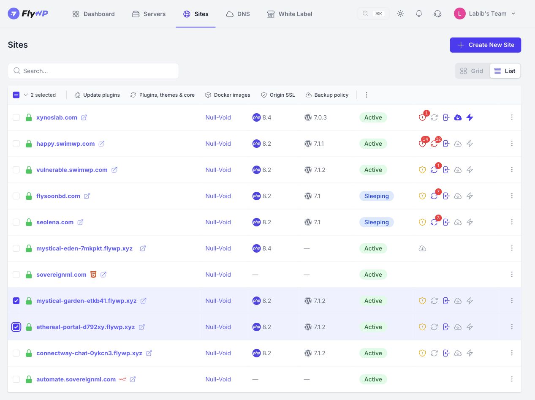Switch to List view

(x=505, y=71)
